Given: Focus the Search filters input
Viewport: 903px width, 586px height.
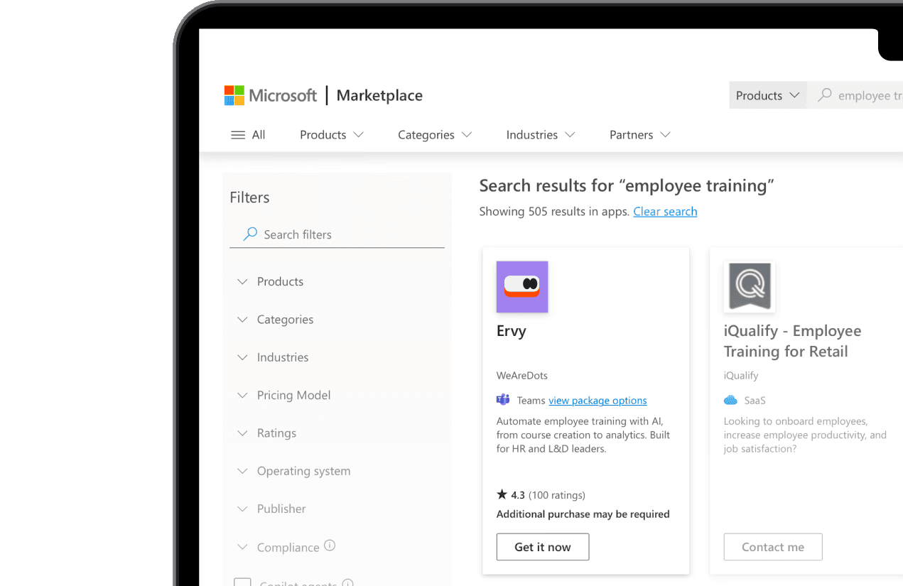Looking at the screenshot, I should 337,234.
